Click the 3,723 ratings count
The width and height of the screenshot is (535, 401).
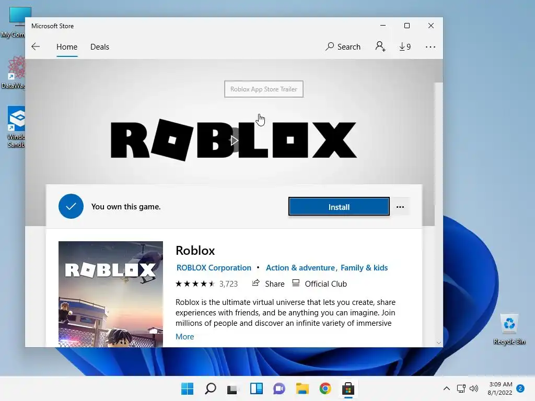pyautogui.click(x=229, y=284)
